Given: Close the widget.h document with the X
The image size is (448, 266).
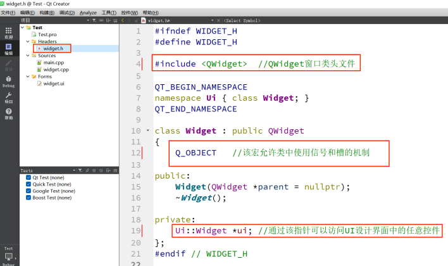Looking at the screenshot, I should point(218,20).
